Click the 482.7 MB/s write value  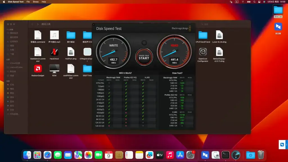[x=114, y=60]
